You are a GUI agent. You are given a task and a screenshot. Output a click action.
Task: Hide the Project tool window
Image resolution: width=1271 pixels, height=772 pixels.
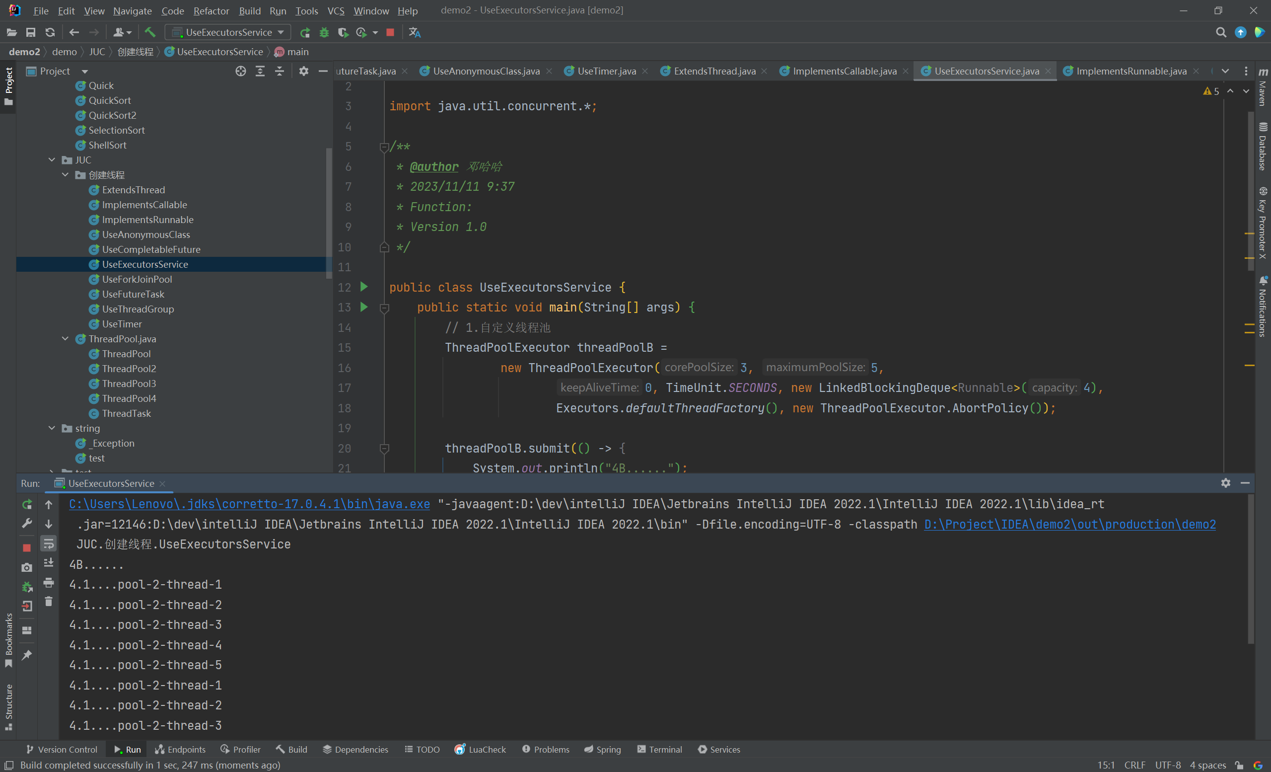coord(323,71)
